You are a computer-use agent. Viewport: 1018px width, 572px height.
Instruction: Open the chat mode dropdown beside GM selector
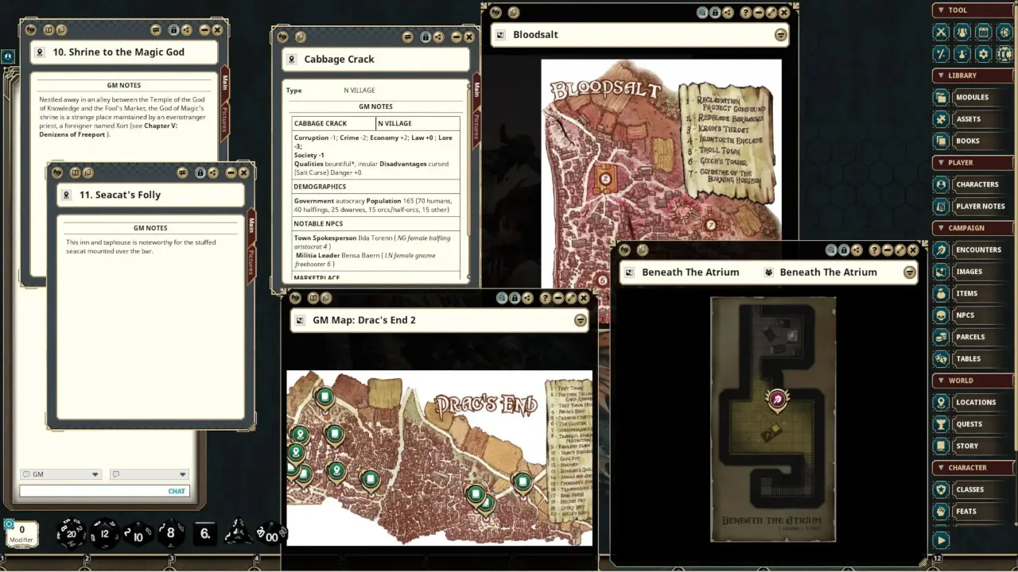[x=150, y=474]
